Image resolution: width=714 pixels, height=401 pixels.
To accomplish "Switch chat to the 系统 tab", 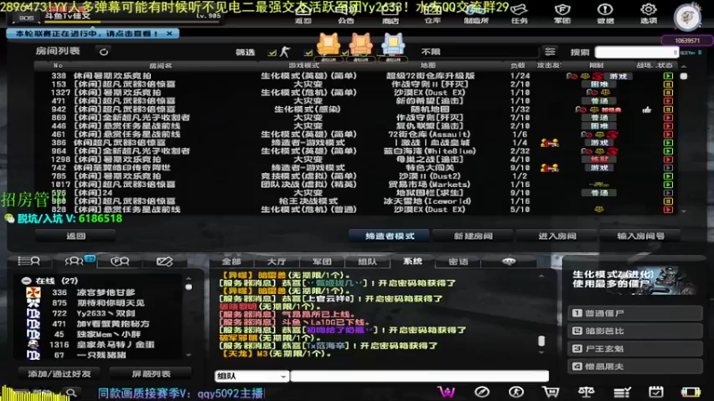I will pyautogui.click(x=412, y=261).
